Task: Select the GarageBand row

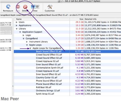Action: 67,38
